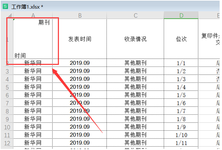Click cell A1 containing 期刊 and 时间
The height and width of the screenshot is (150, 222).
pyautogui.click(x=33, y=39)
